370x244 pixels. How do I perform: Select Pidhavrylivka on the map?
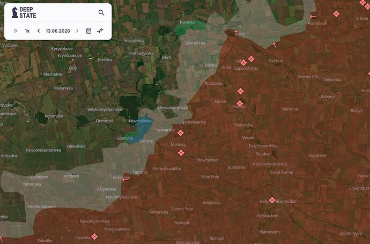142,53
